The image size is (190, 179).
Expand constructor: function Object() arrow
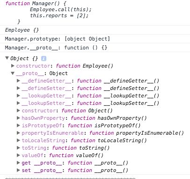[18, 110]
